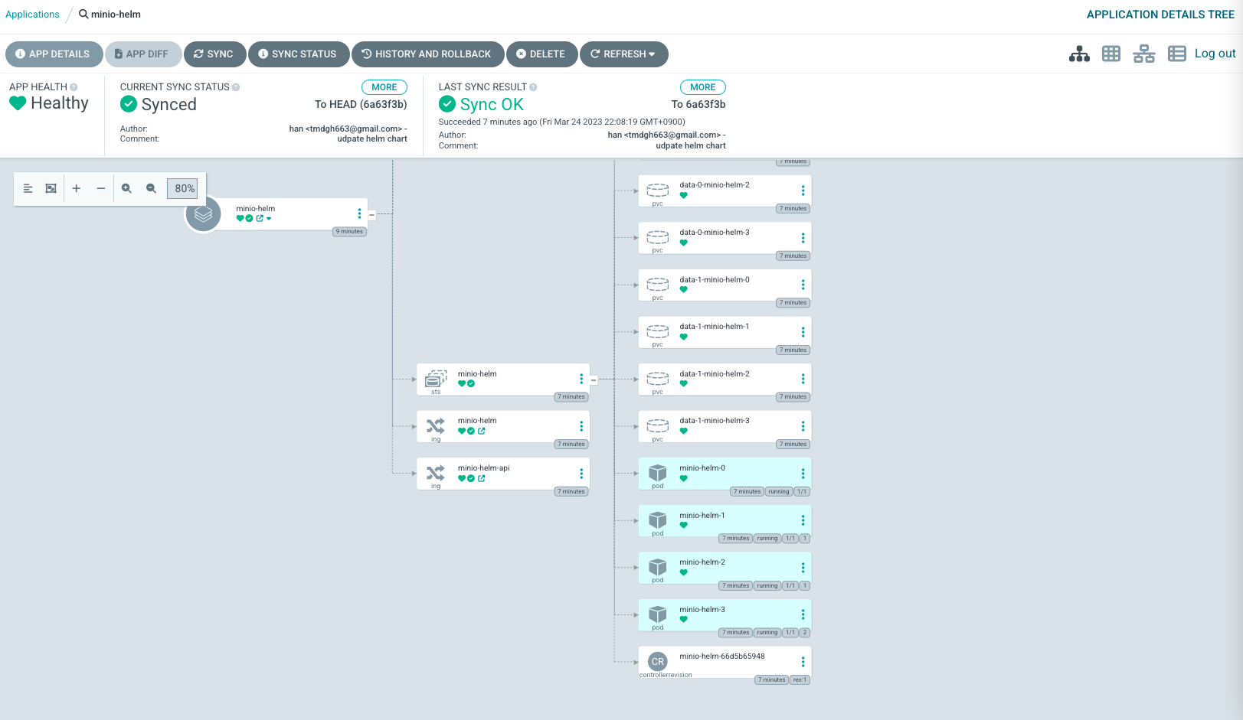Select the minio-helm ingress shuffle icon
Viewport: 1243px width, 720px height.
(436, 425)
